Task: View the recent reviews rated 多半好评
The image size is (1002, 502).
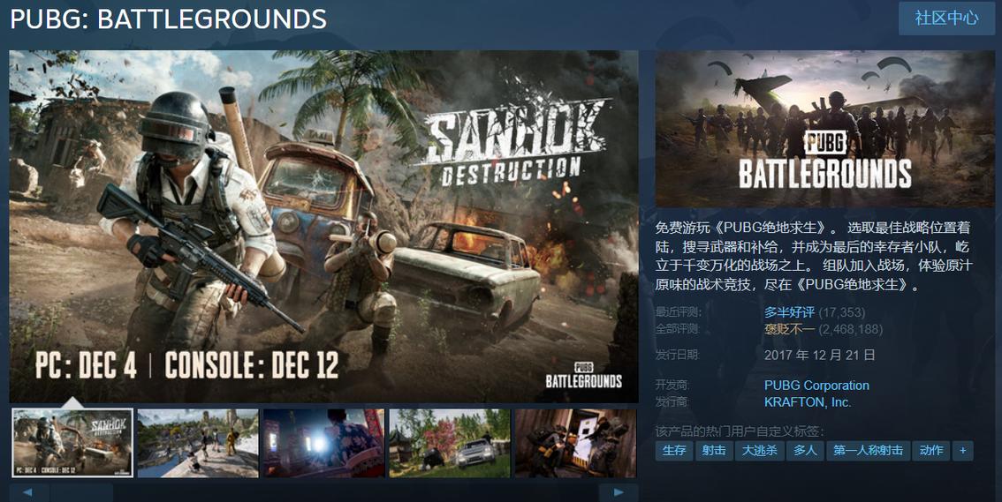Action: tap(789, 312)
